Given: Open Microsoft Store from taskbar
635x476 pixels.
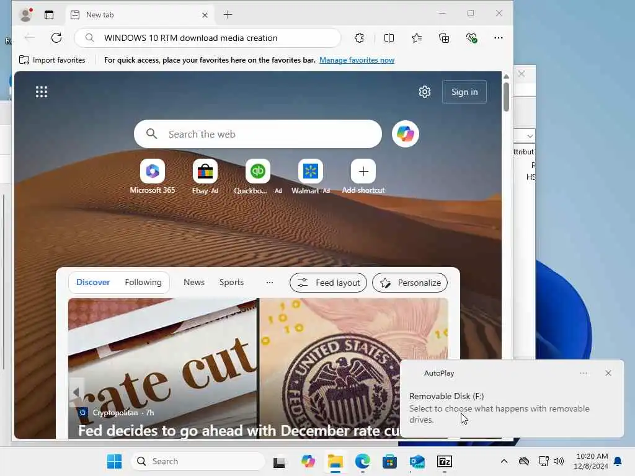Looking at the screenshot, I should point(389,461).
